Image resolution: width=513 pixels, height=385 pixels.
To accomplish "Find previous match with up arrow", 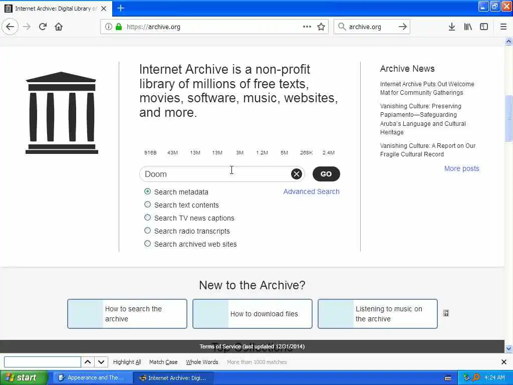I will tap(88, 362).
